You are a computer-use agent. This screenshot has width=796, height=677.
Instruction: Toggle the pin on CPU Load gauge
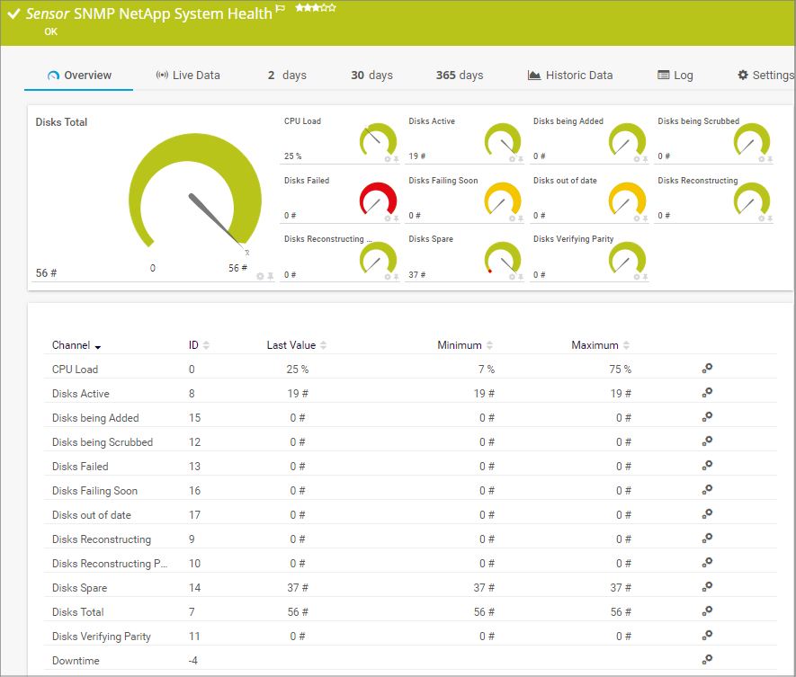coord(396,159)
